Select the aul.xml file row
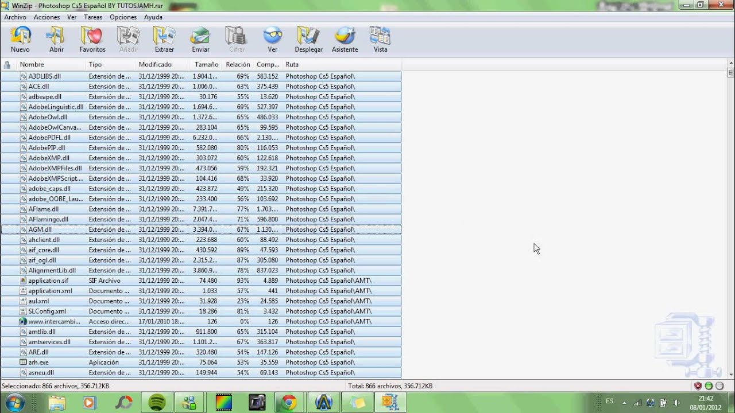Viewport: 735px width, 413px height. pyautogui.click(x=201, y=301)
